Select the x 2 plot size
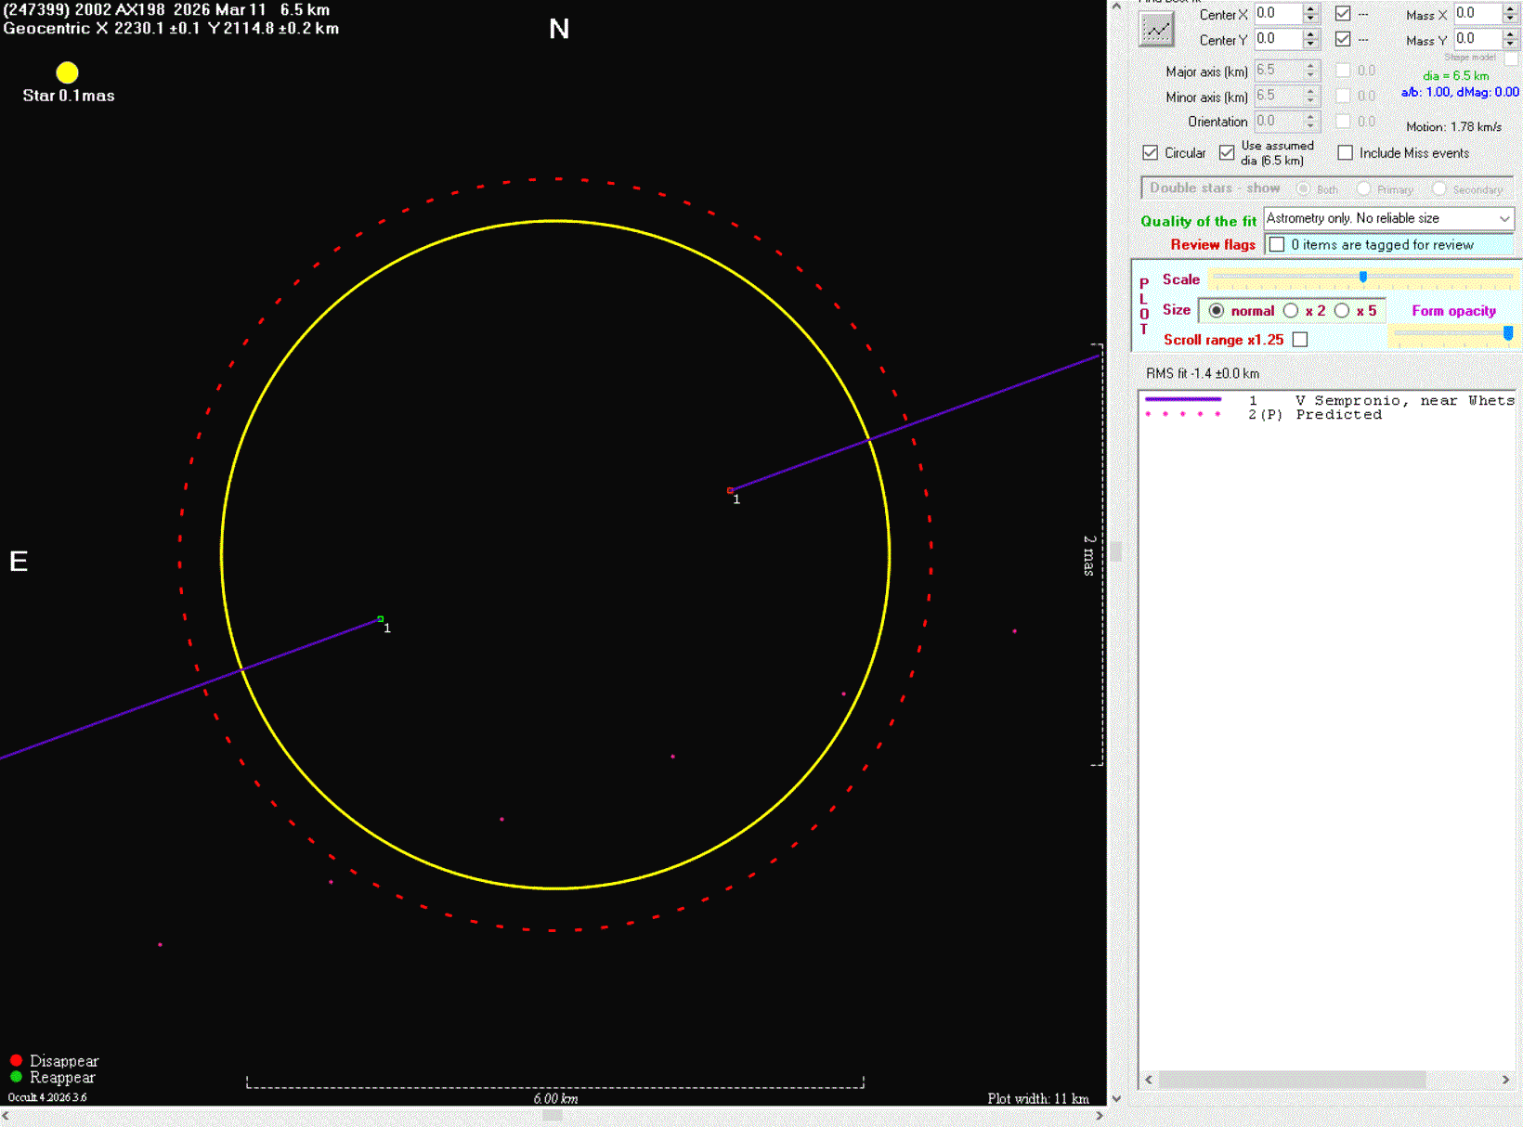The width and height of the screenshot is (1523, 1127). 1291,311
